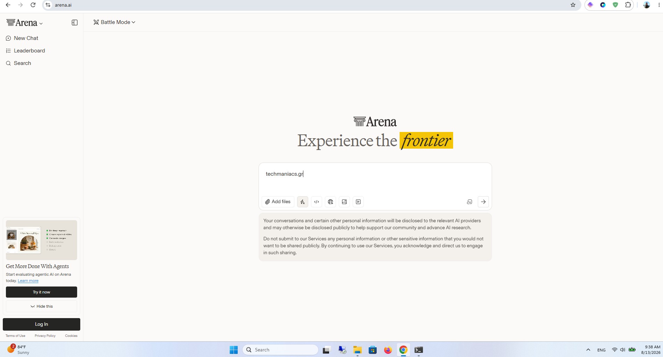Click the Windows taskbar Search box
The image size is (663, 357).
280,350
